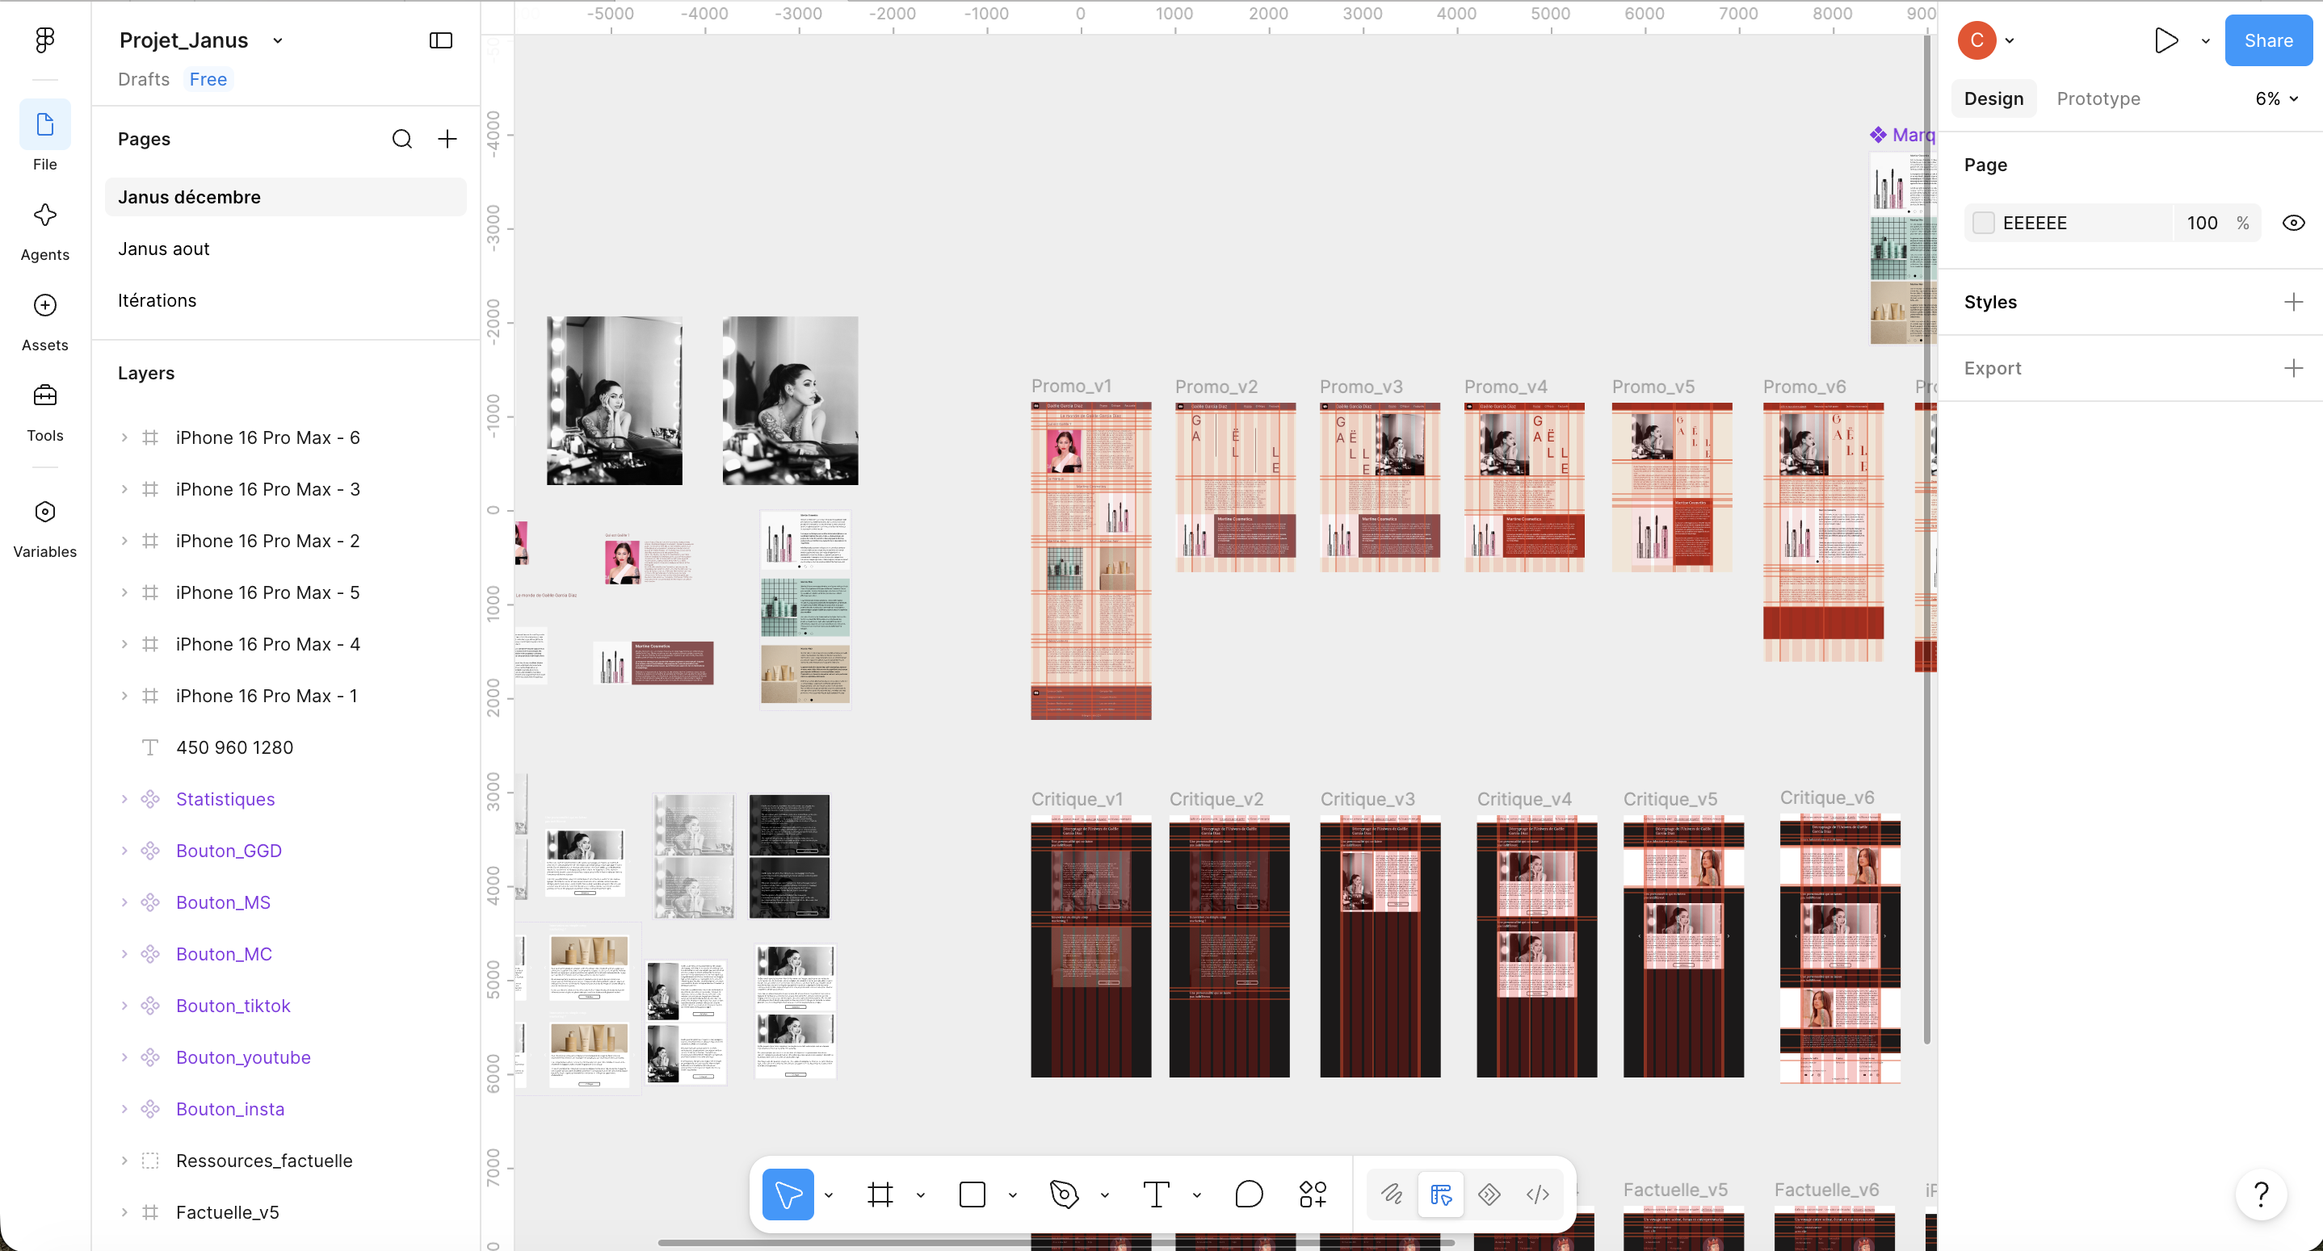Viewport: 2323px width, 1251px height.
Task: Open the Projet_Janus file name dropdown
Action: tap(278, 40)
